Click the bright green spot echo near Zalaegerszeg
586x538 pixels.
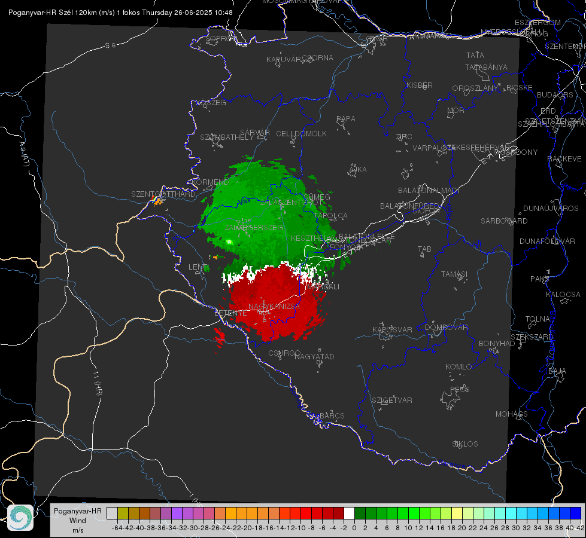pyautogui.click(x=229, y=242)
